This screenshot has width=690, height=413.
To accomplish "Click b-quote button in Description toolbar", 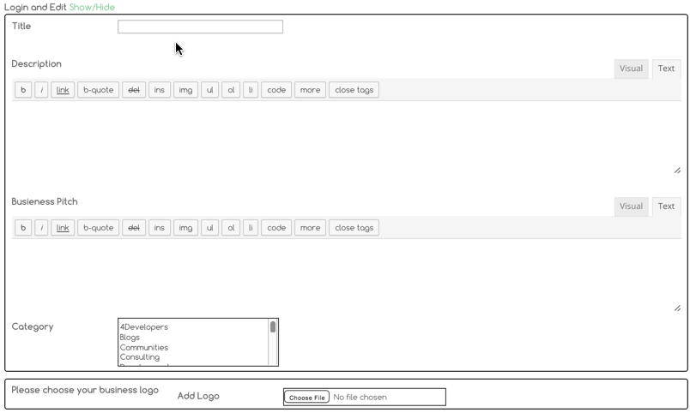I will 98,90.
